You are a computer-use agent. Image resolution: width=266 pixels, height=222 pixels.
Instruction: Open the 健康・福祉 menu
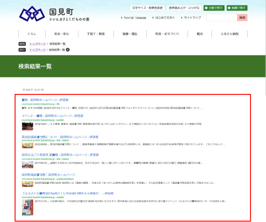pyautogui.click(x=130, y=34)
